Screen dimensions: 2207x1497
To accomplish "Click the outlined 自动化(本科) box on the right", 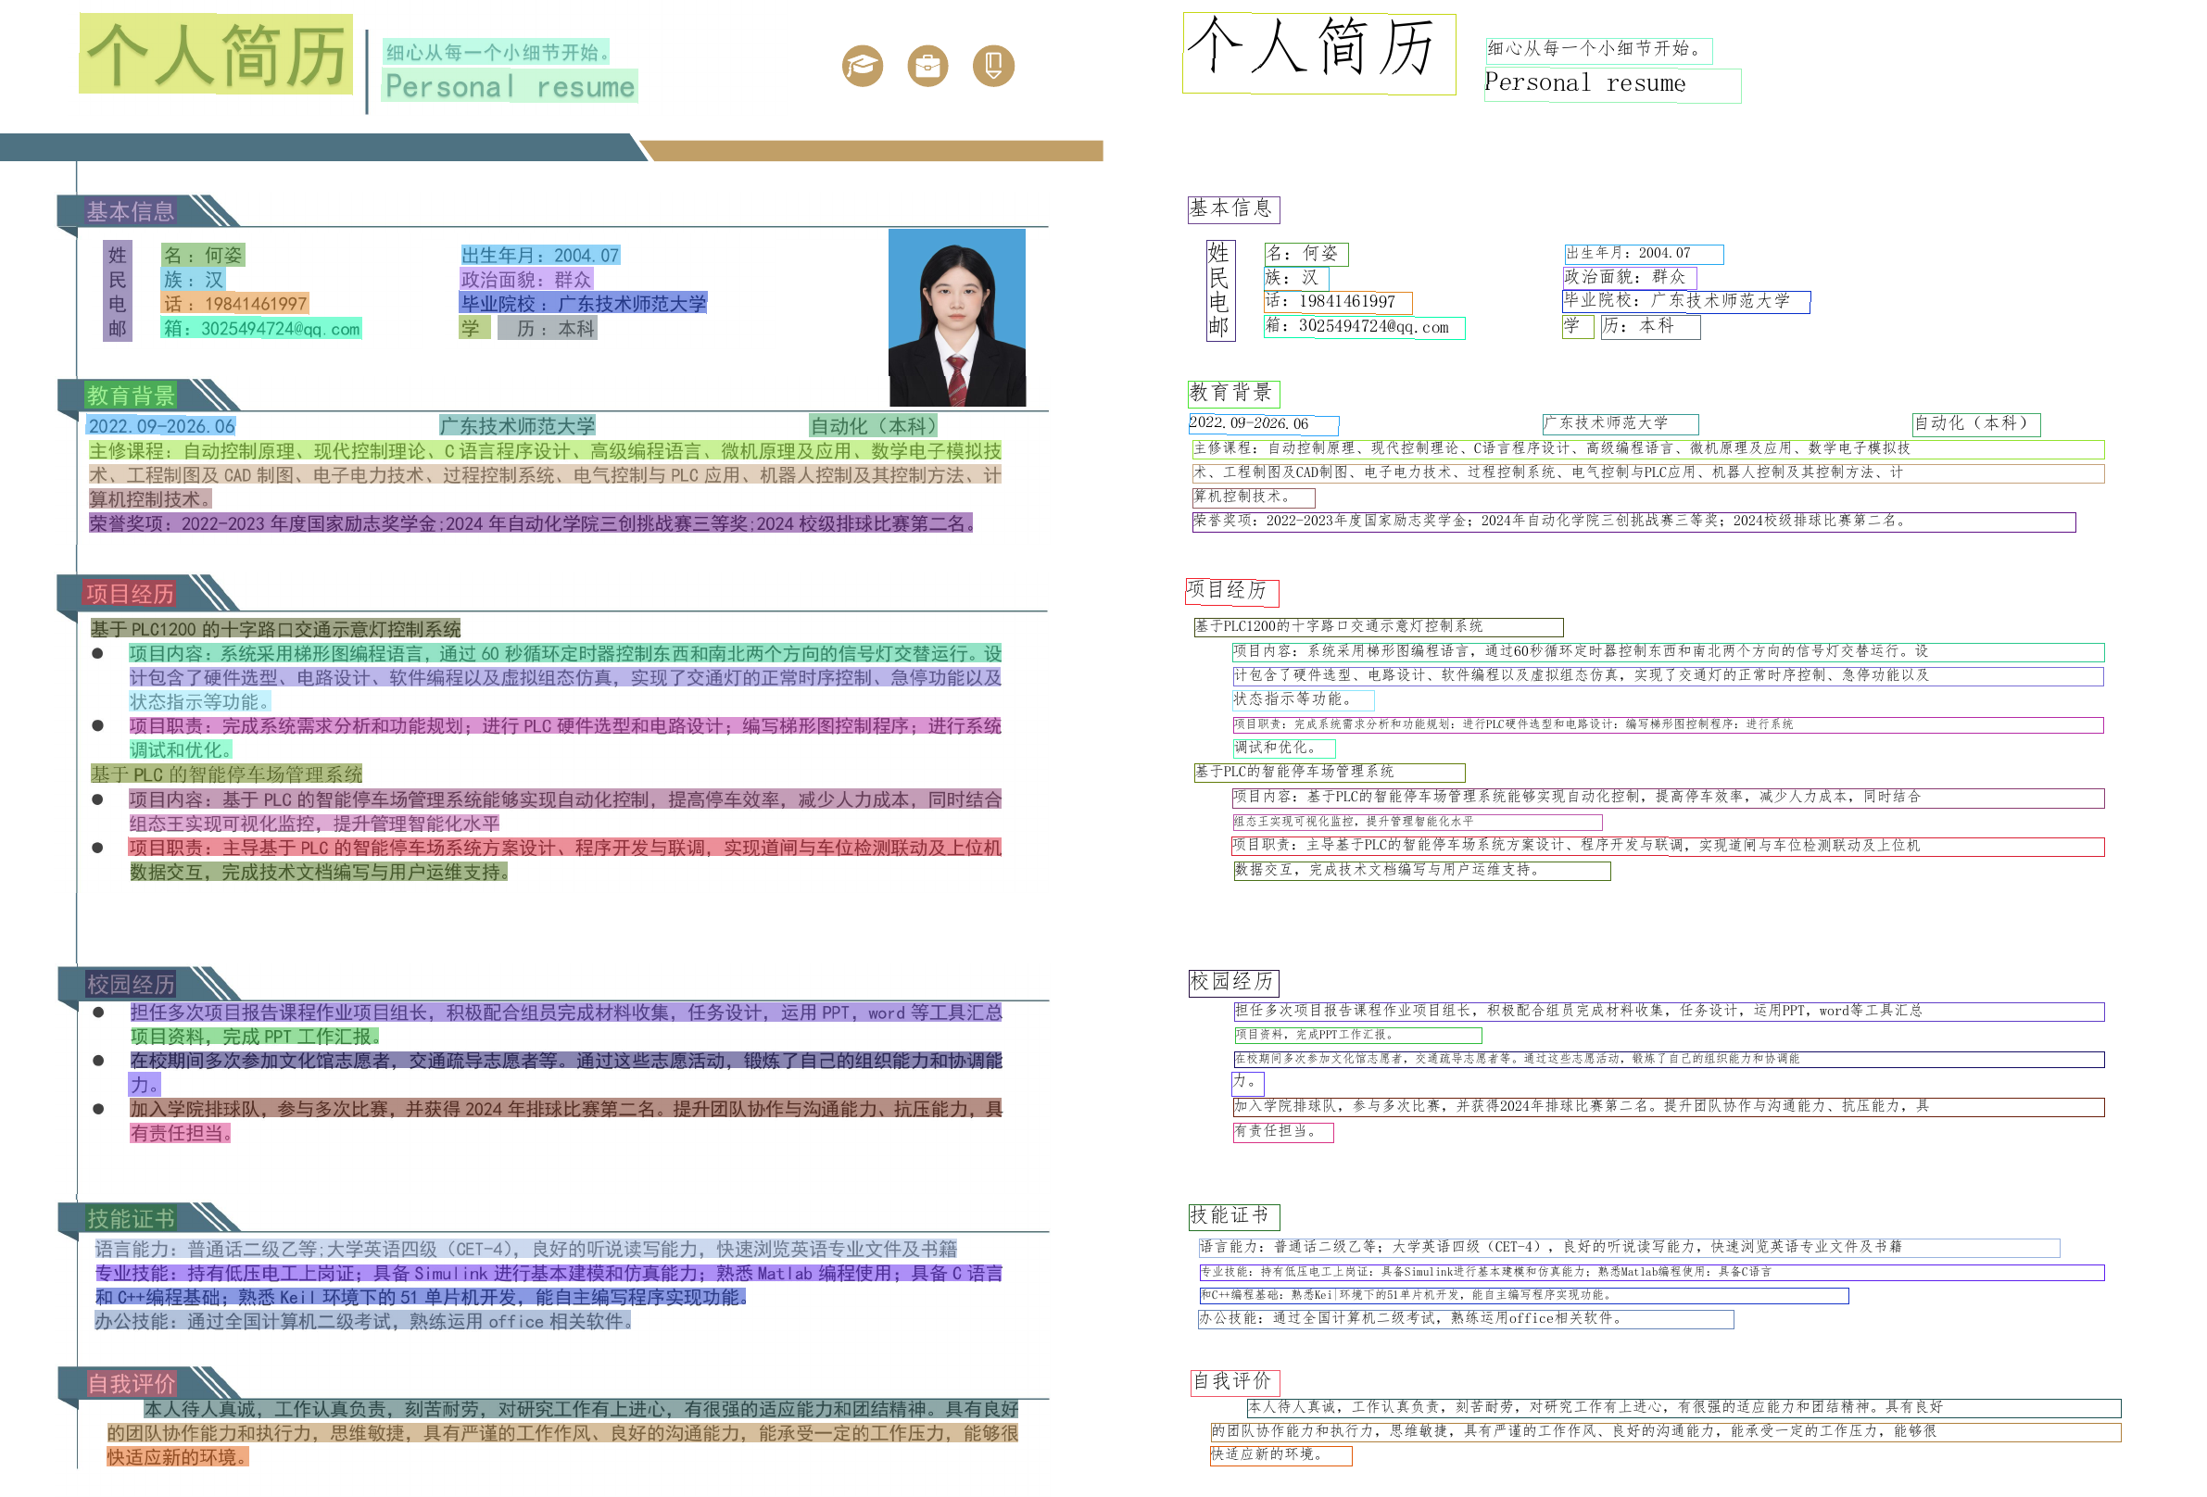I will click(1975, 423).
